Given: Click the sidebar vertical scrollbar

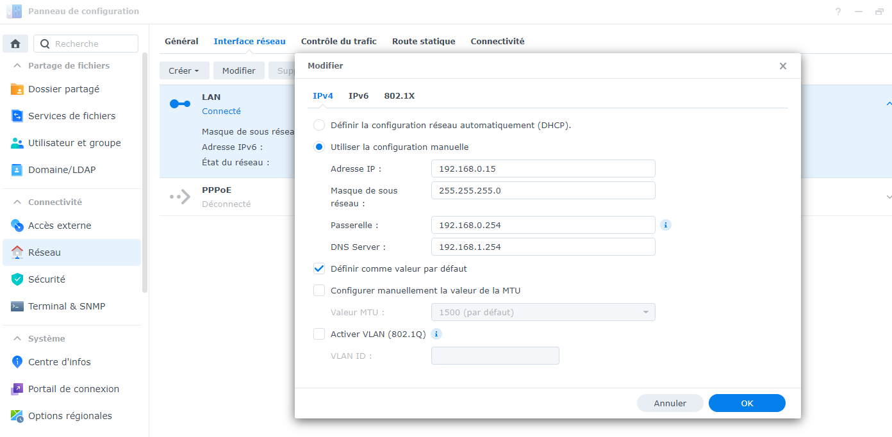Looking at the screenshot, I should coord(145,173).
